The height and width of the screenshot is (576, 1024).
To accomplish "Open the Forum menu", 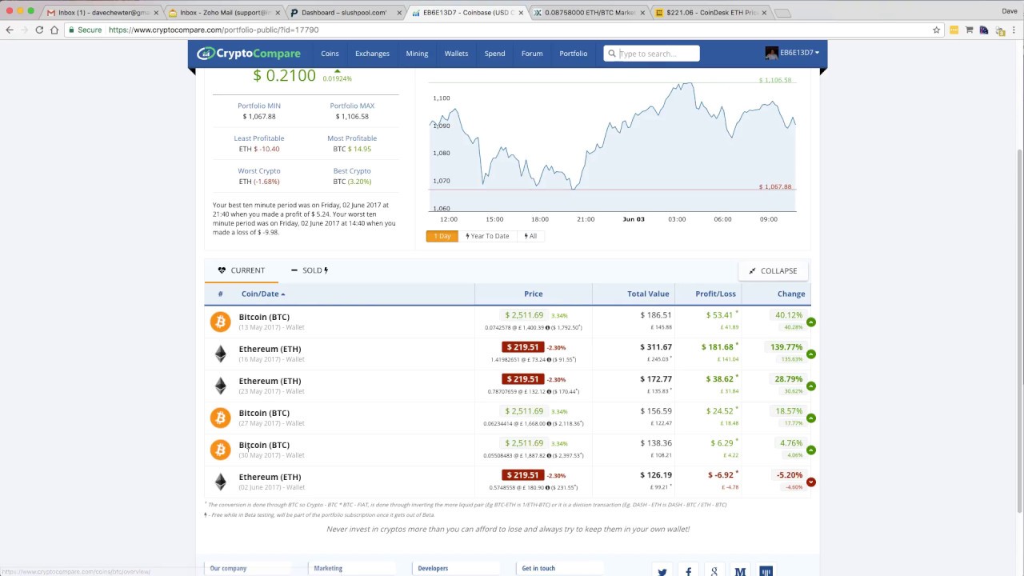I will pyautogui.click(x=532, y=54).
